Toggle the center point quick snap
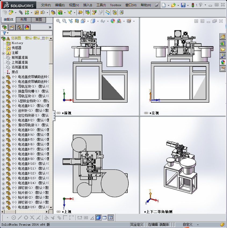The image size is (227, 228). [x=13, y=218]
